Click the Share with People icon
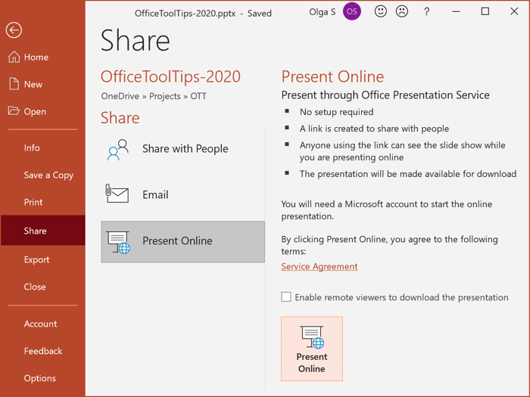Viewport: 530px width, 397px height. pyautogui.click(x=118, y=150)
